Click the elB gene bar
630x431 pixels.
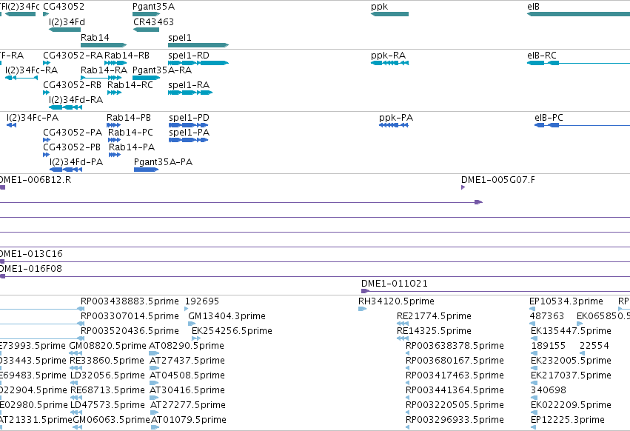coord(579,14)
